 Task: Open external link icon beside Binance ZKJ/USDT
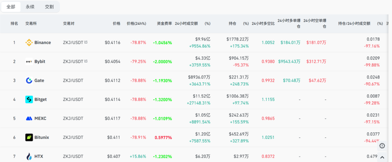(x=86, y=42)
